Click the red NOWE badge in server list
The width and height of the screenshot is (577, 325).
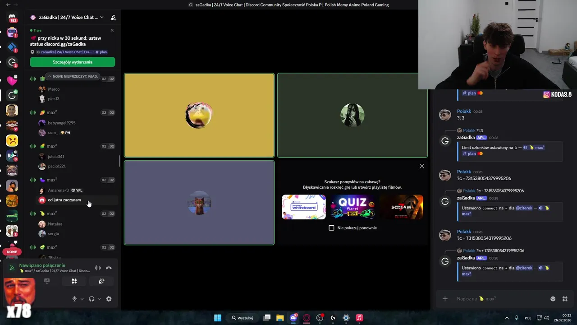[x=12, y=252]
